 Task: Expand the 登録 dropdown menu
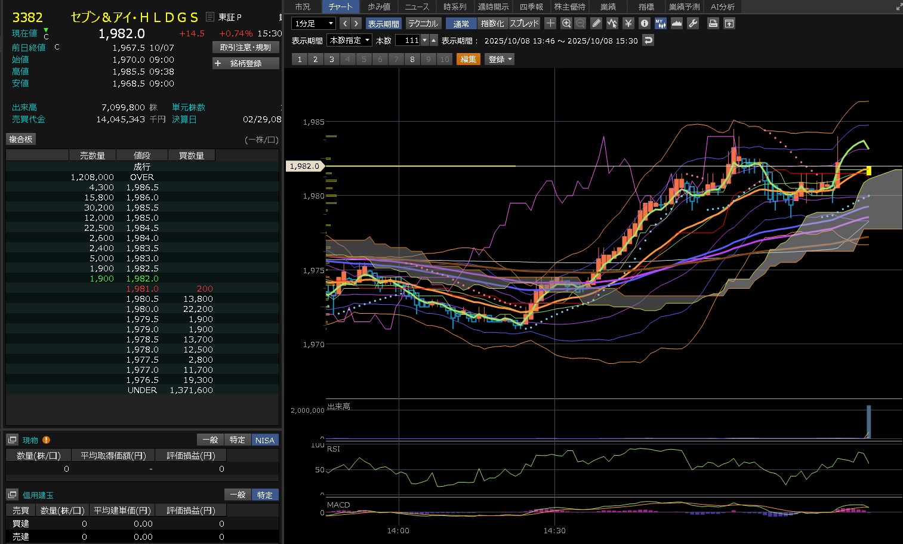pos(500,59)
